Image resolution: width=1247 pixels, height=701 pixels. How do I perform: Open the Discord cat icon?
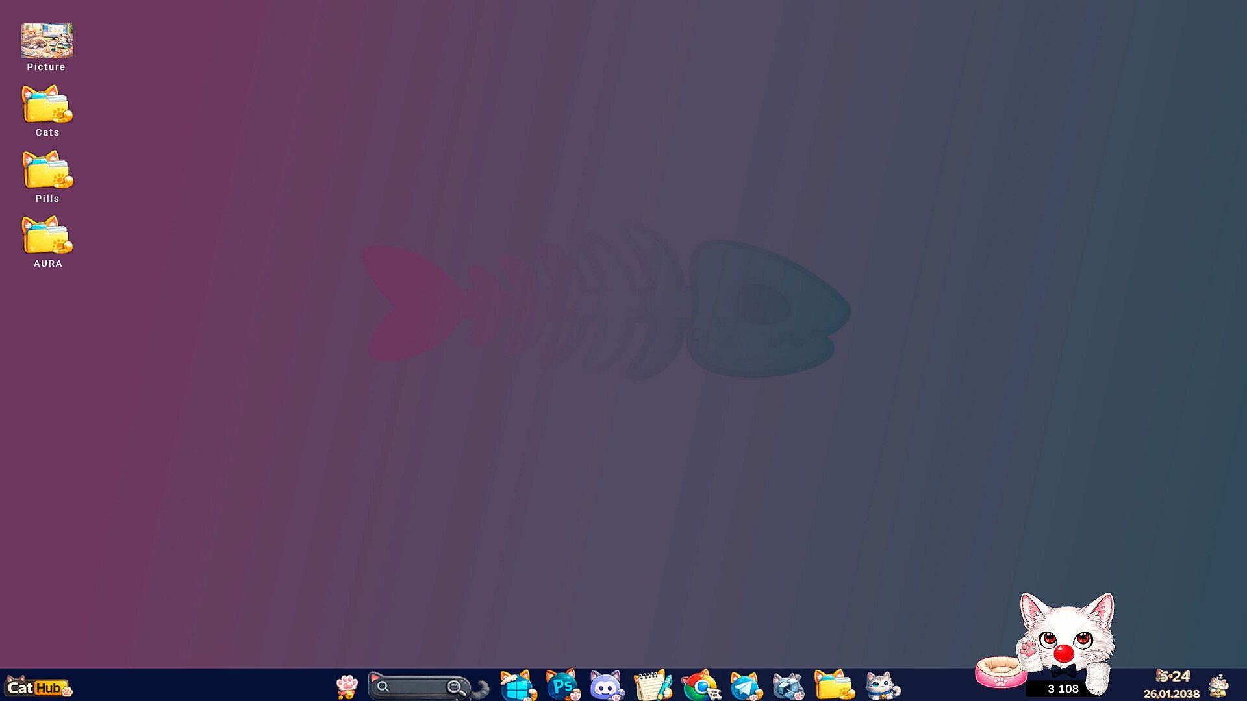[607, 686]
